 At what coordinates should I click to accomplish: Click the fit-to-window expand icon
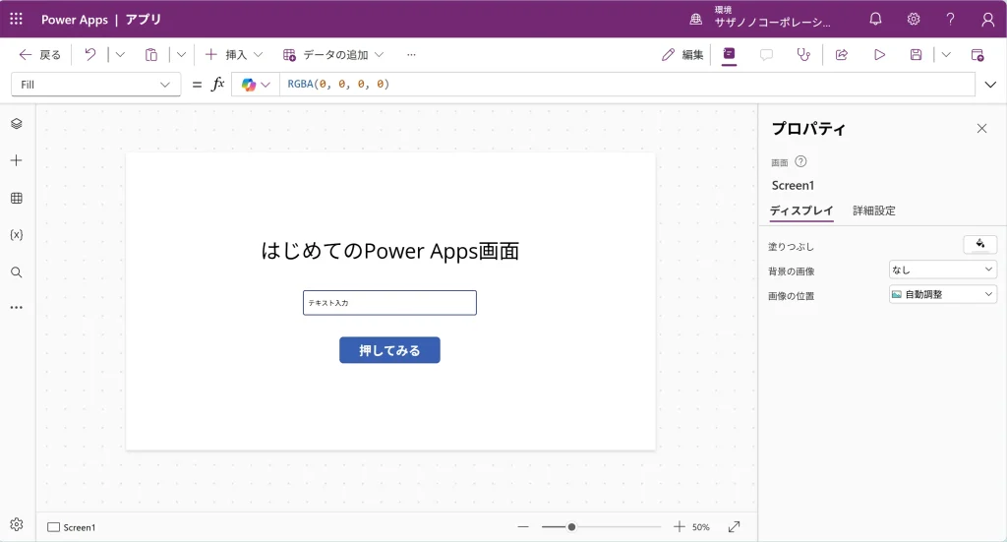[x=734, y=527]
